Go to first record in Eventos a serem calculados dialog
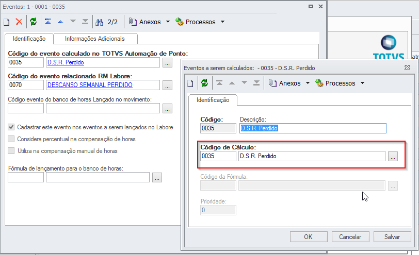 [219, 83]
